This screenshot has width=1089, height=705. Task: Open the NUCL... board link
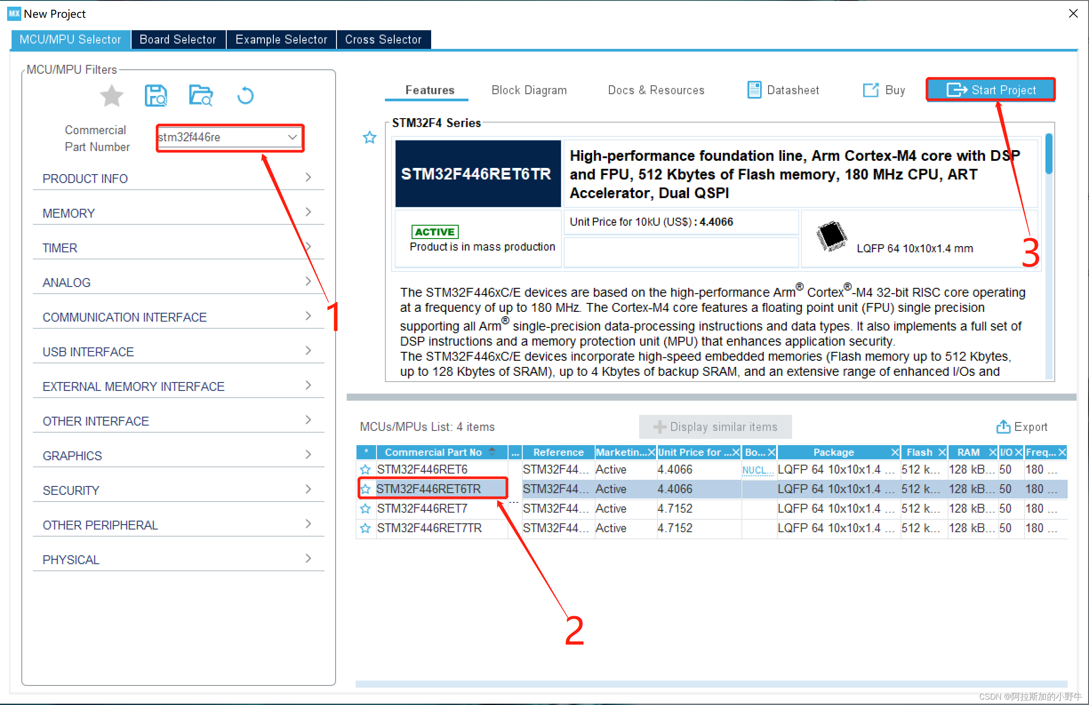click(x=757, y=470)
